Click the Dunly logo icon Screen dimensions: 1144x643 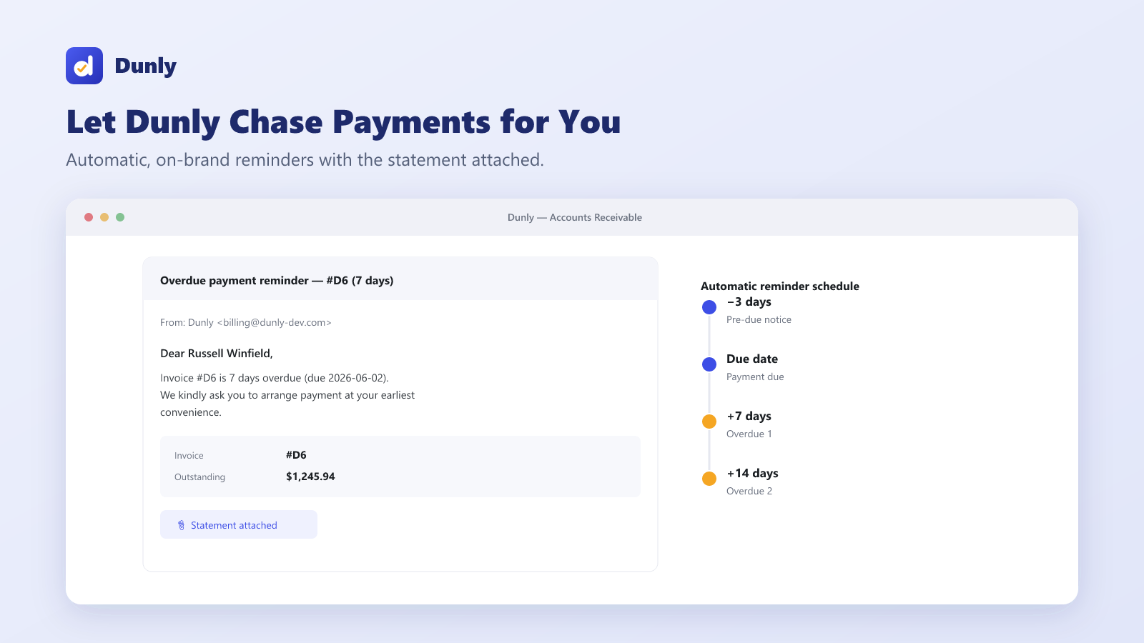pyautogui.click(x=84, y=66)
